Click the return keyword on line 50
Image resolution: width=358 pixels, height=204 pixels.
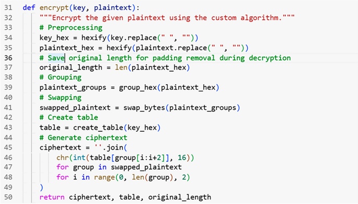point(52,197)
